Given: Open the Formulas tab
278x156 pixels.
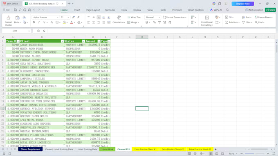Looking at the screenshot, I should (110, 10).
